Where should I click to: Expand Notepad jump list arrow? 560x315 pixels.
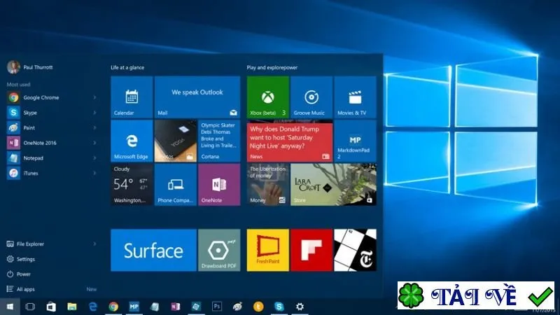(94, 158)
